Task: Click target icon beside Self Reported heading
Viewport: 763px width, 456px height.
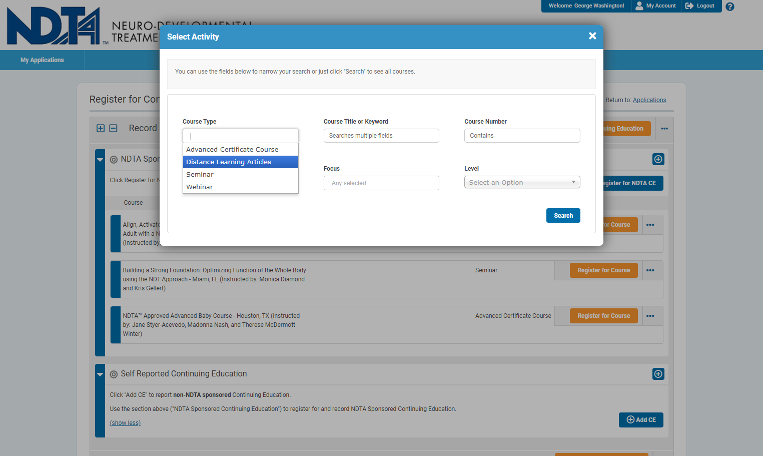Action: click(x=114, y=374)
